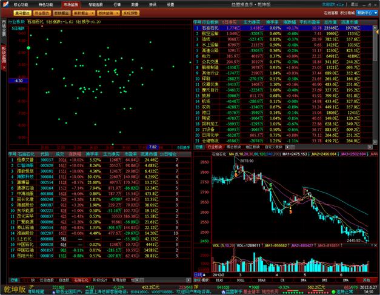Image resolution: width=380 pixels, height=295 pixels.
Task: Click the 在线客服 link
Action: click(x=331, y=13)
